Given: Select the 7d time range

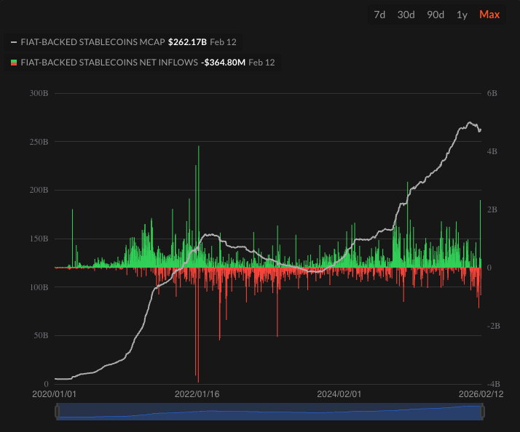Looking at the screenshot, I should point(379,15).
